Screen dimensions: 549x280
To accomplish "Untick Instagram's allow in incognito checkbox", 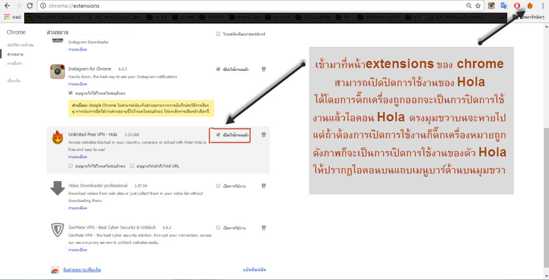I will (71, 93).
